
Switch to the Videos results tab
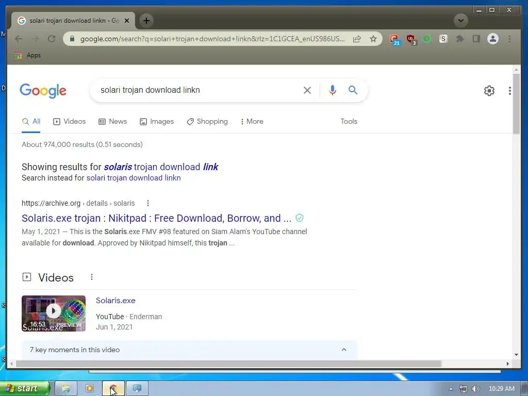70,122
